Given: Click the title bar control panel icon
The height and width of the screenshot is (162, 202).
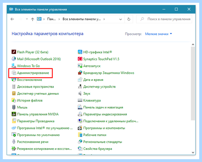Looking at the screenshot, I should [x=11, y=9].
